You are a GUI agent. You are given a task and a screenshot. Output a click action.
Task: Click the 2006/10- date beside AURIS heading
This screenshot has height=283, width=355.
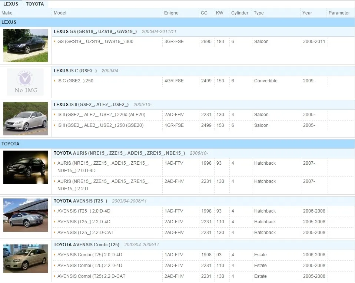(199, 153)
